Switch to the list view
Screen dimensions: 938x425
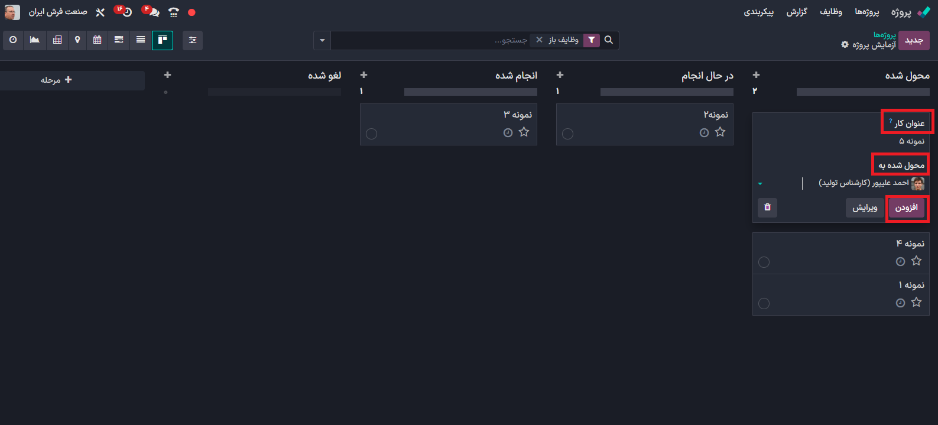(141, 40)
